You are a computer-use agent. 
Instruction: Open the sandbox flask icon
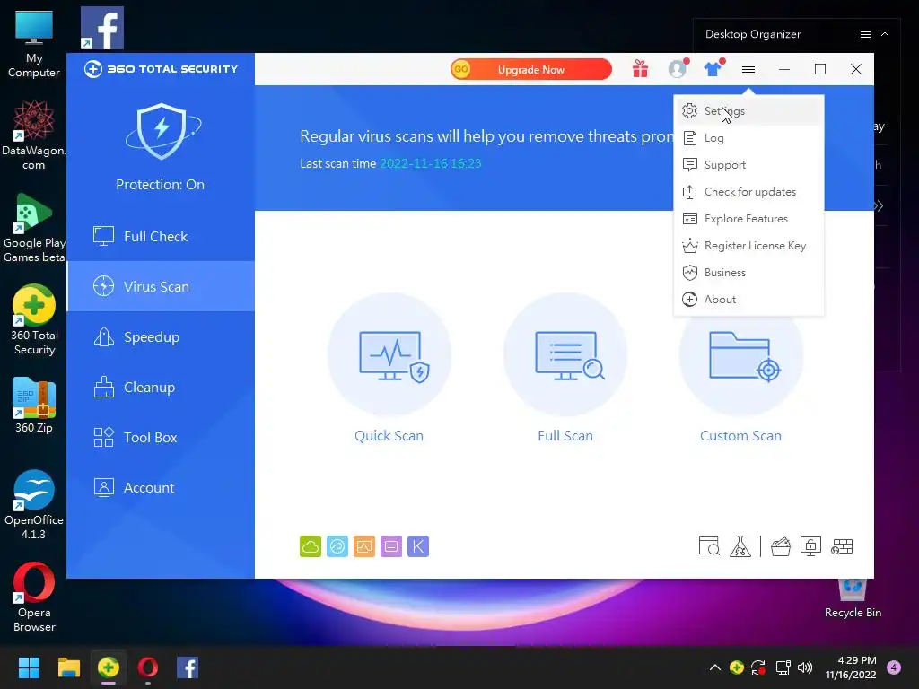click(740, 546)
